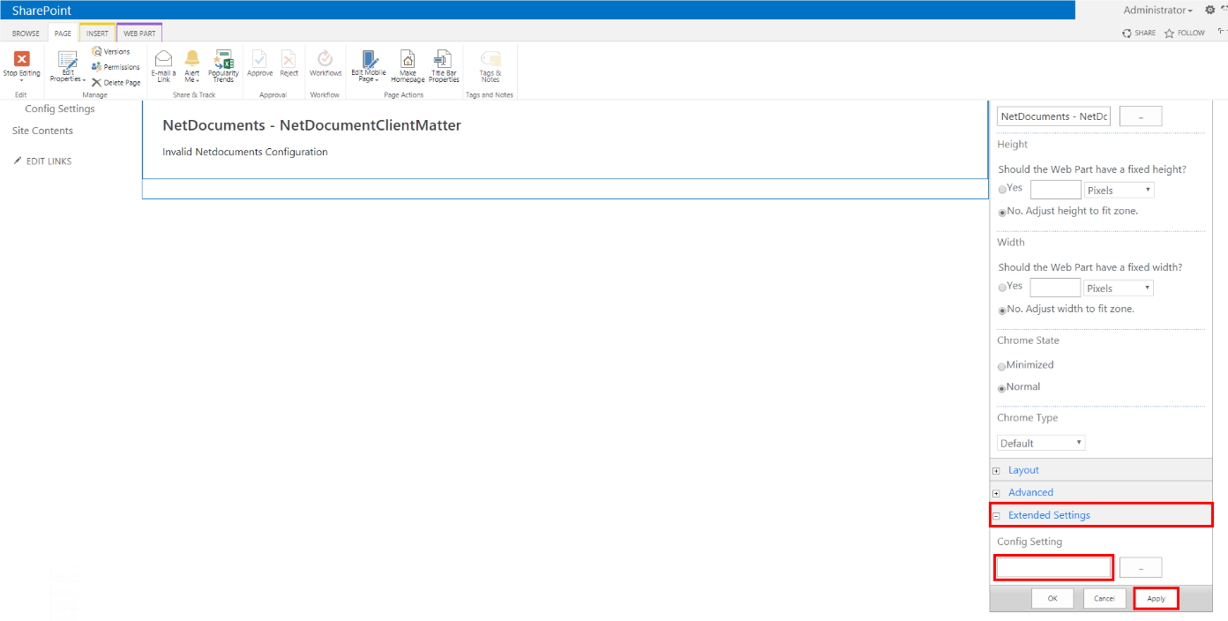Switch to the BROWSE ribbon tab

click(x=26, y=34)
